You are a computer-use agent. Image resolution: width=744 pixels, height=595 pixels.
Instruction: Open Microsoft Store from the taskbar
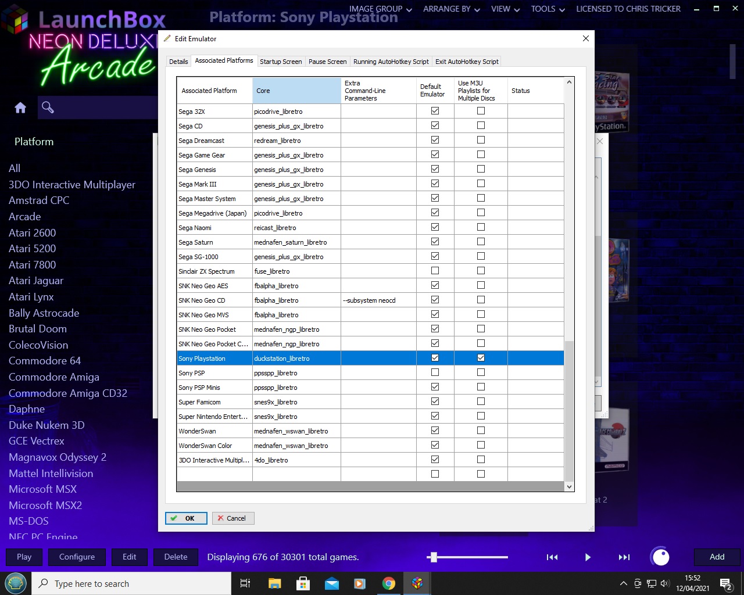click(303, 583)
